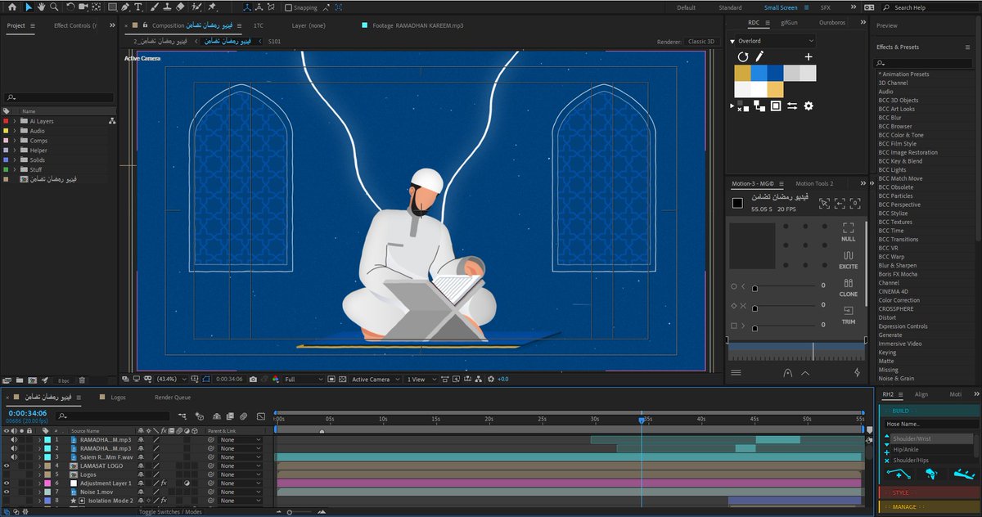Select the gold color swatch in RDC
982x517 pixels.
point(742,73)
